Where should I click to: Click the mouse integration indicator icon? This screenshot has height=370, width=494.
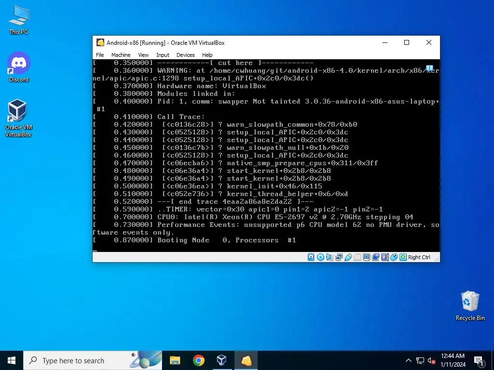(x=394, y=257)
